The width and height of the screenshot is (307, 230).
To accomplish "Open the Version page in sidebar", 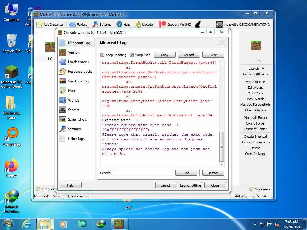I will point(76,52).
